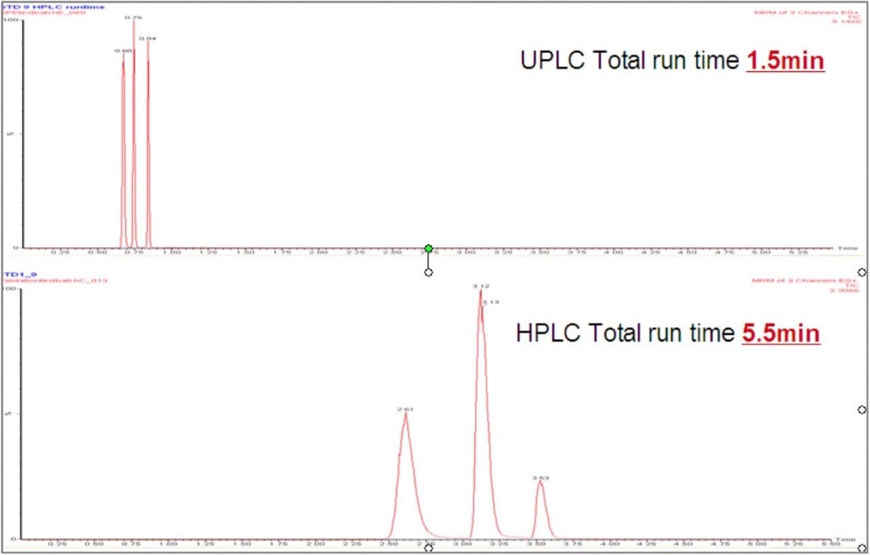
Task: Click the red underlined "5.5min" value
Action: (x=781, y=334)
